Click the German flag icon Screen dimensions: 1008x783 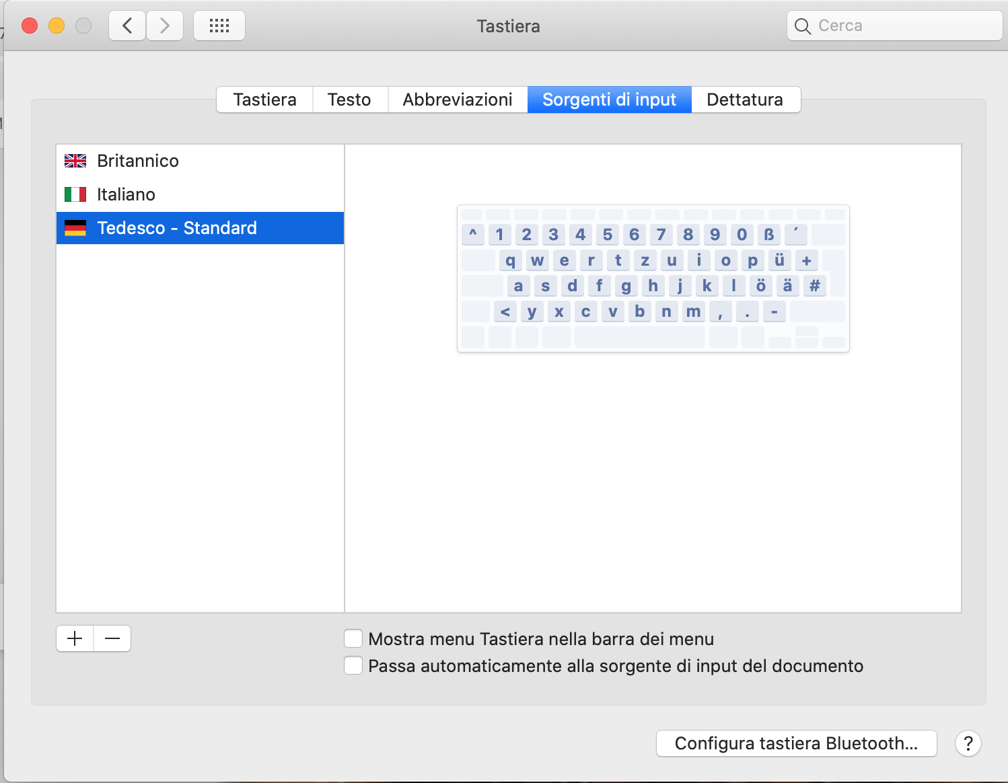point(75,228)
